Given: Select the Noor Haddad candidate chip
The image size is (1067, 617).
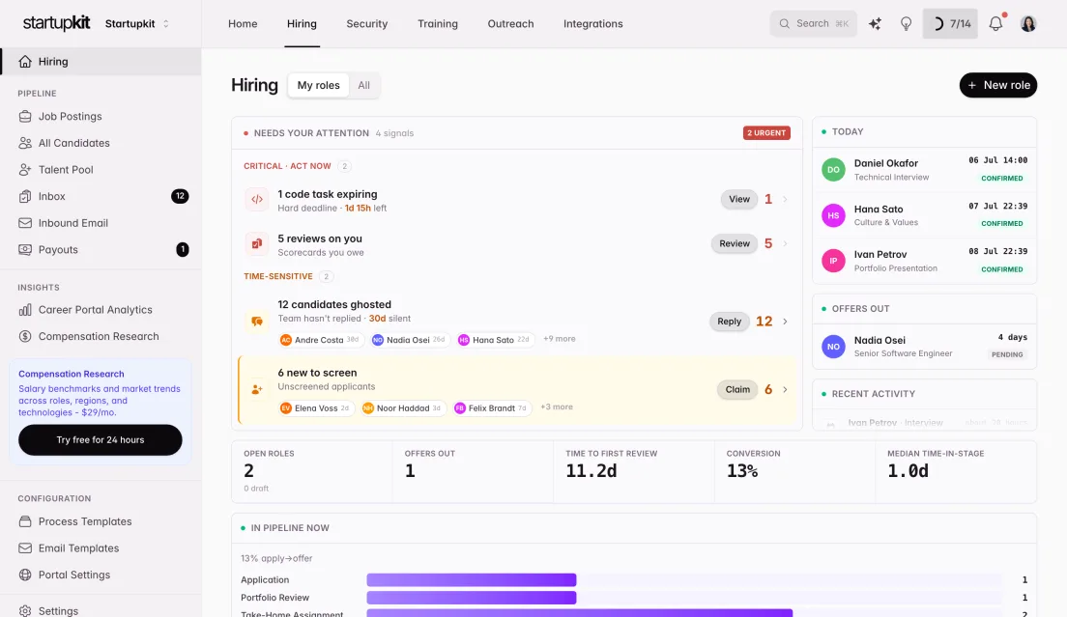Looking at the screenshot, I should tap(403, 407).
